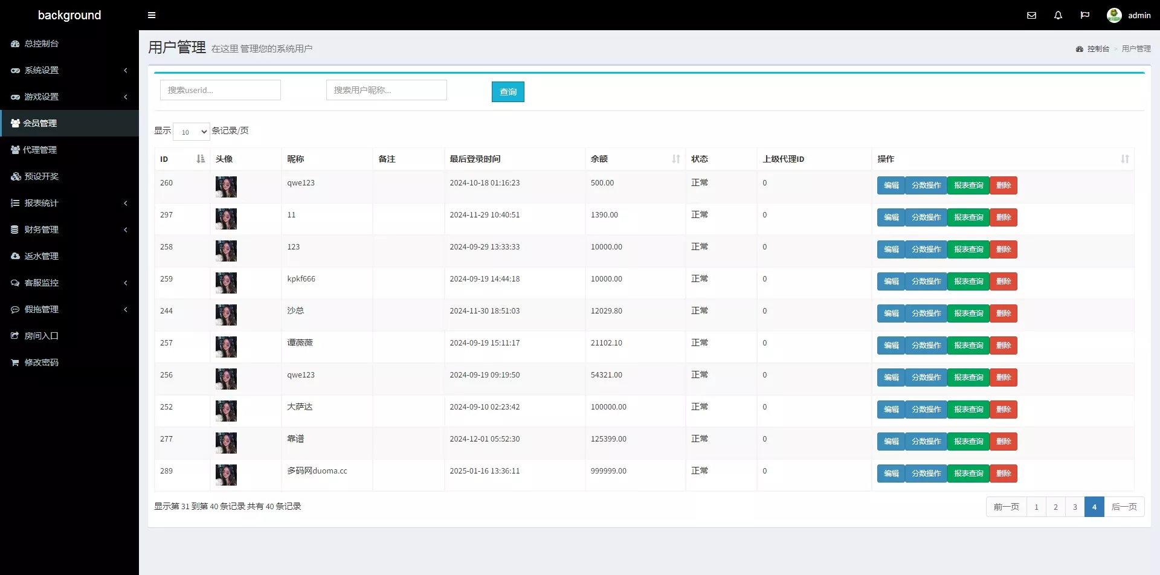Go to page 2 in pagination
The width and height of the screenshot is (1160, 575).
pos(1055,507)
